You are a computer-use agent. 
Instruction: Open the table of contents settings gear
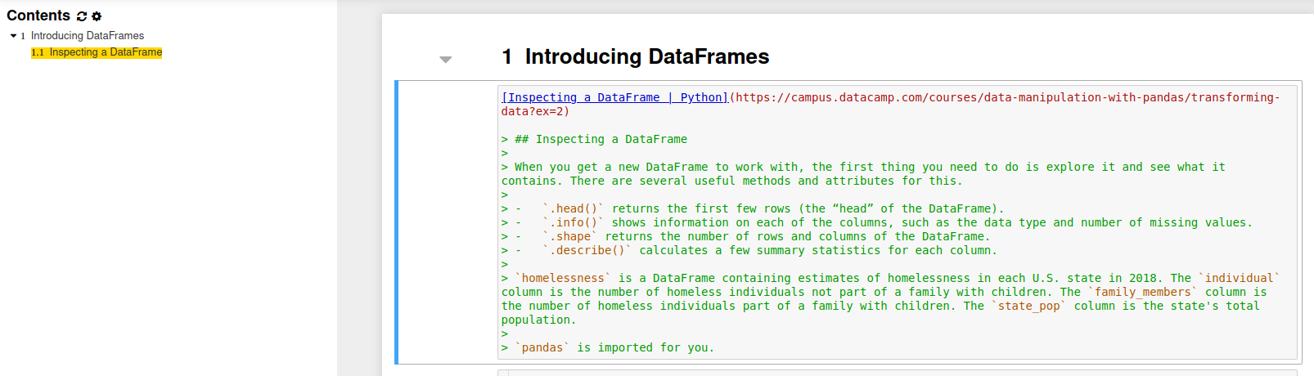[97, 16]
